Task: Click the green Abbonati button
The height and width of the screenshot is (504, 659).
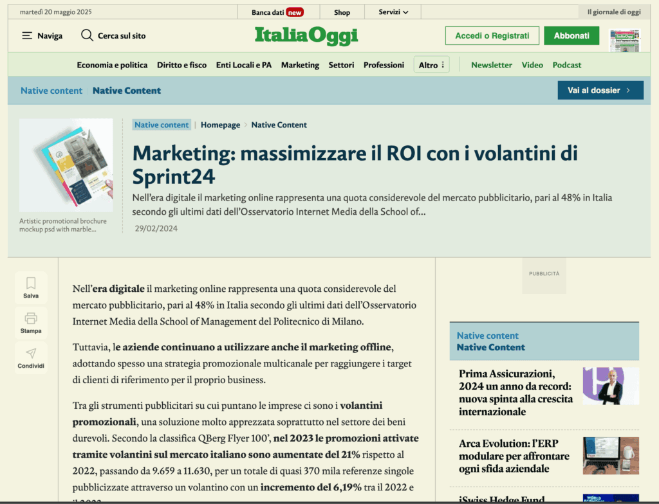Action: (571, 36)
